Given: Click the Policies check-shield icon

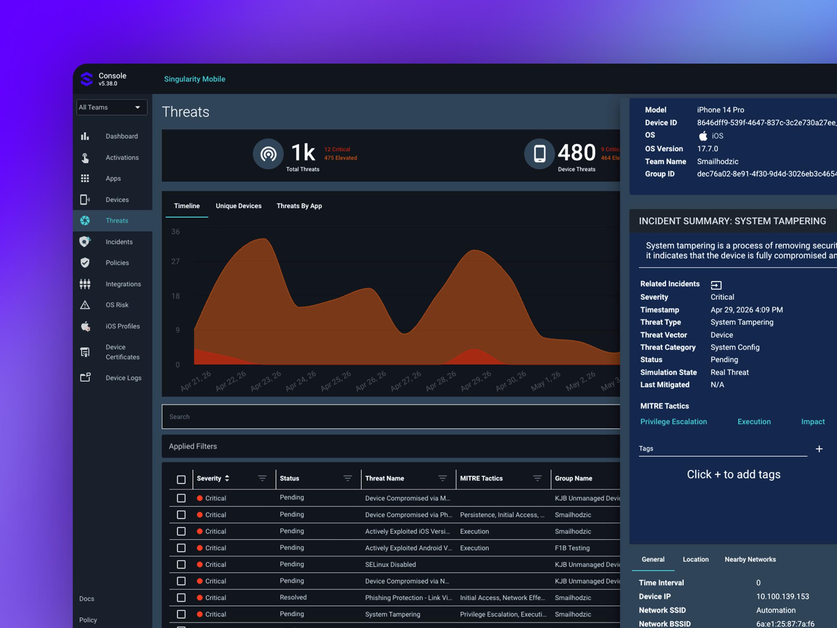Looking at the screenshot, I should tap(85, 263).
